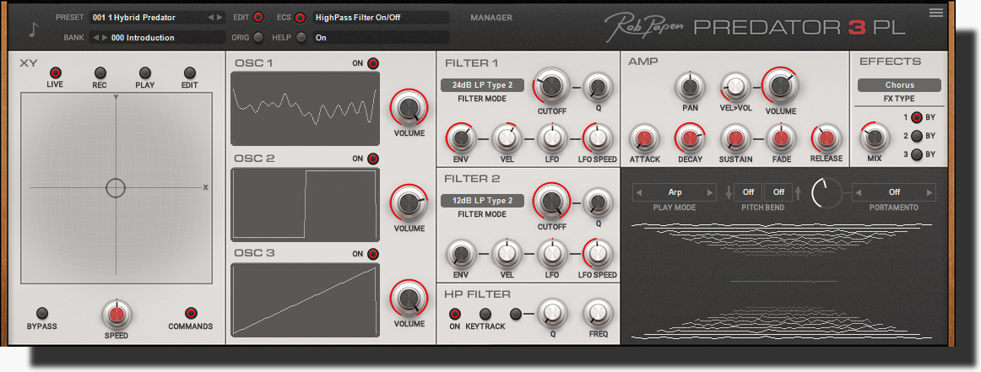
Task: Click the Effects MIX knob
Action: click(x=875, y=137)
